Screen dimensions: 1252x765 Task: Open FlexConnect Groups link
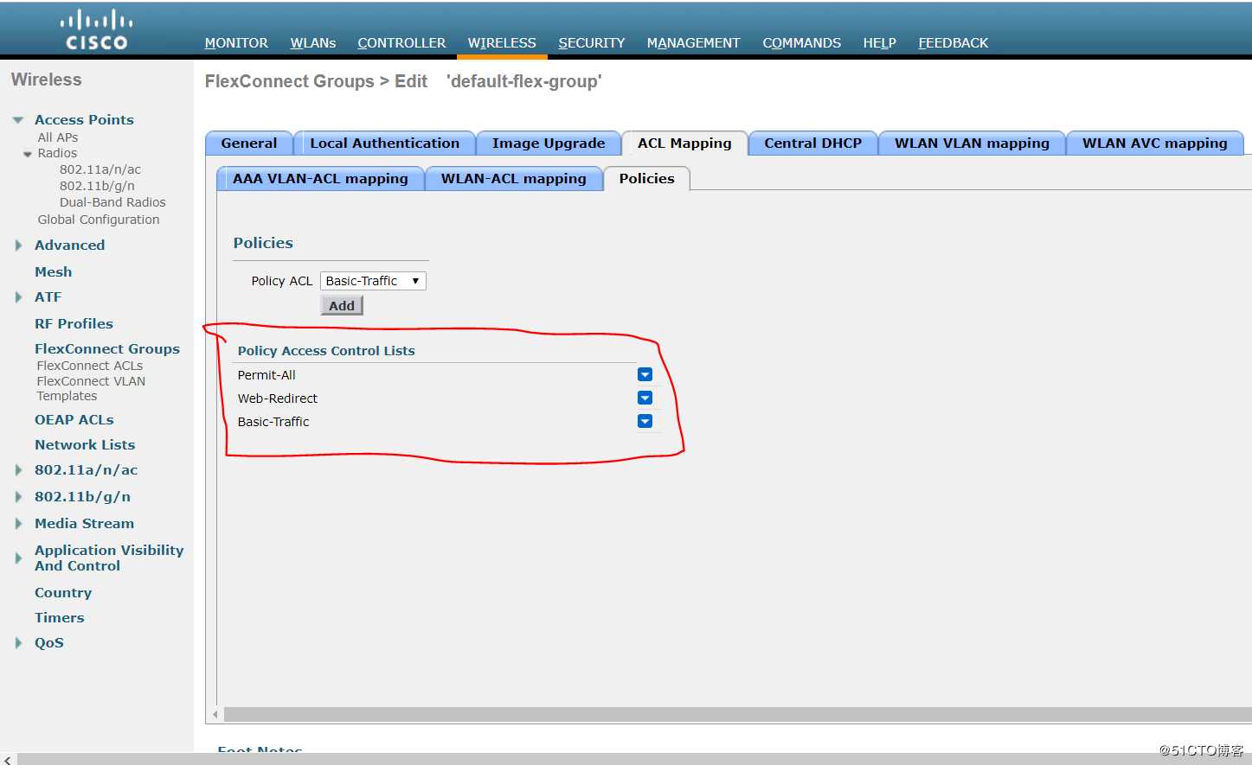click(x=107, y=349)
